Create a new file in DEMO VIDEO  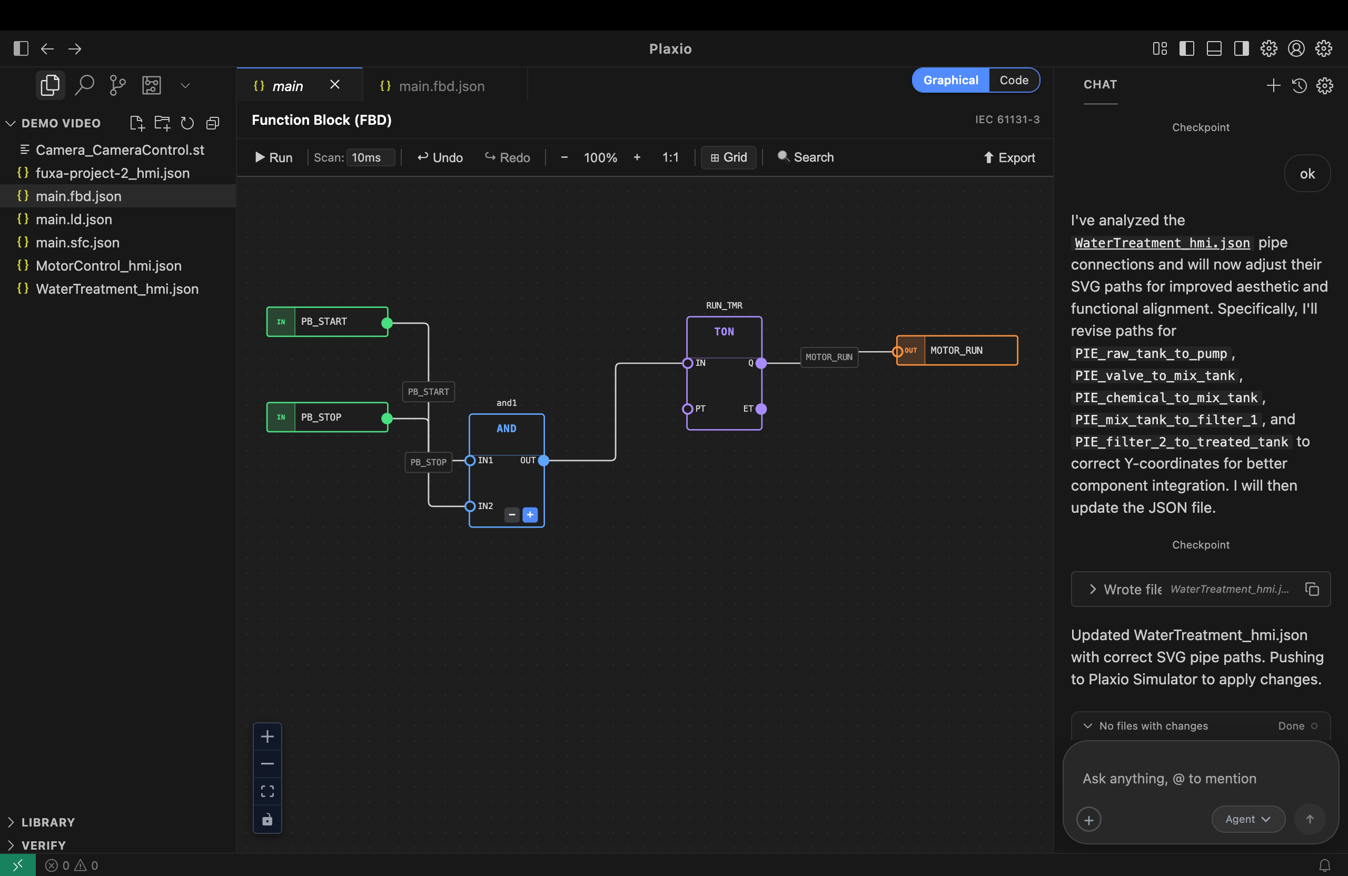pos(136,123)
